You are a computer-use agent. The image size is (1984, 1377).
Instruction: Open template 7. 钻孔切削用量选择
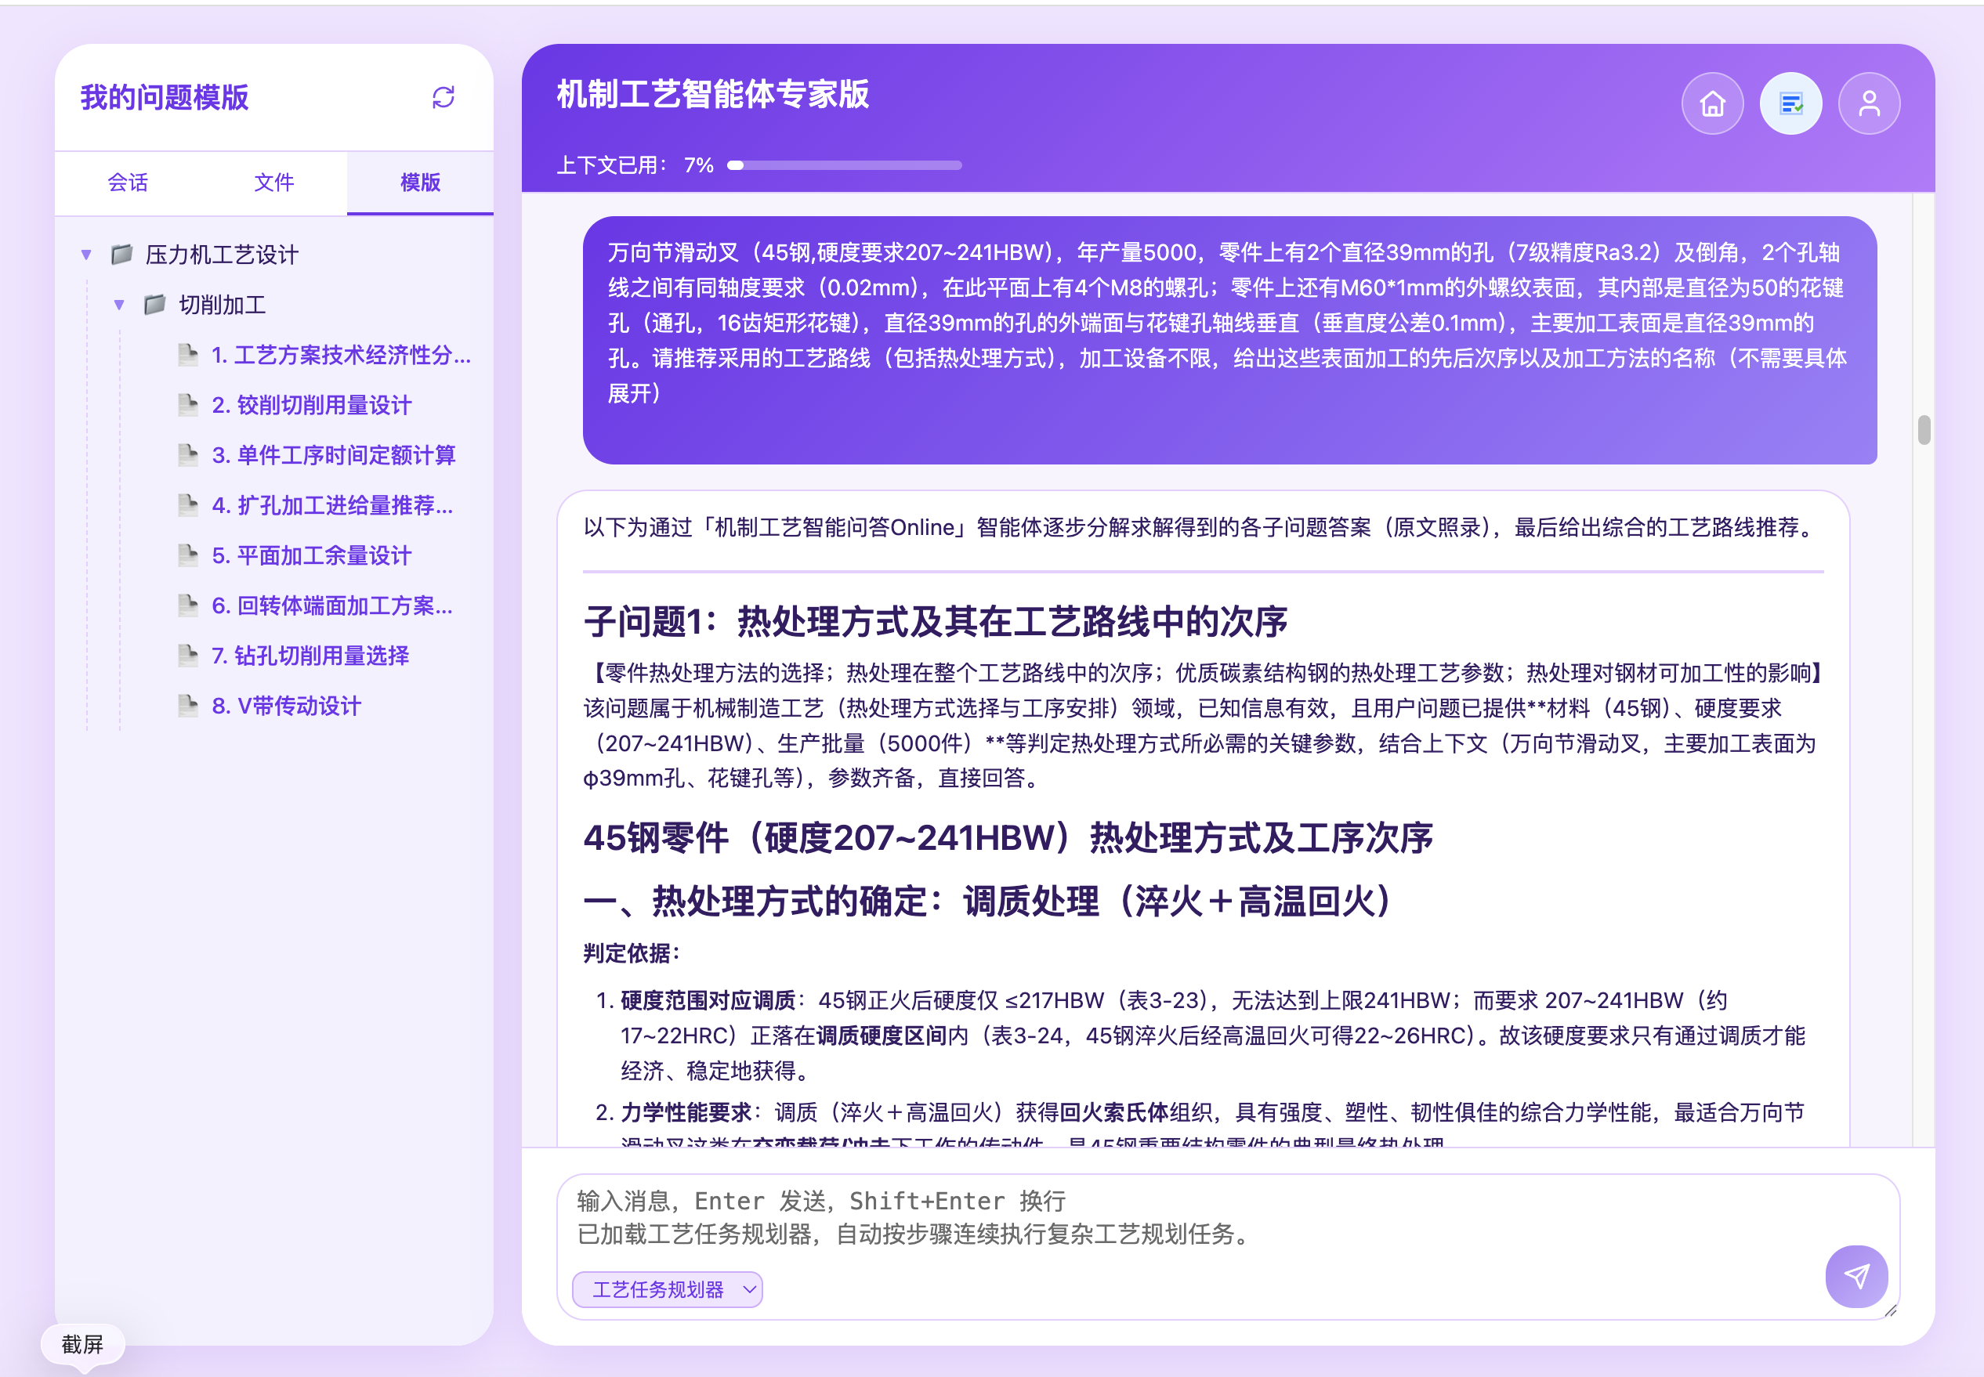(310, 656)
